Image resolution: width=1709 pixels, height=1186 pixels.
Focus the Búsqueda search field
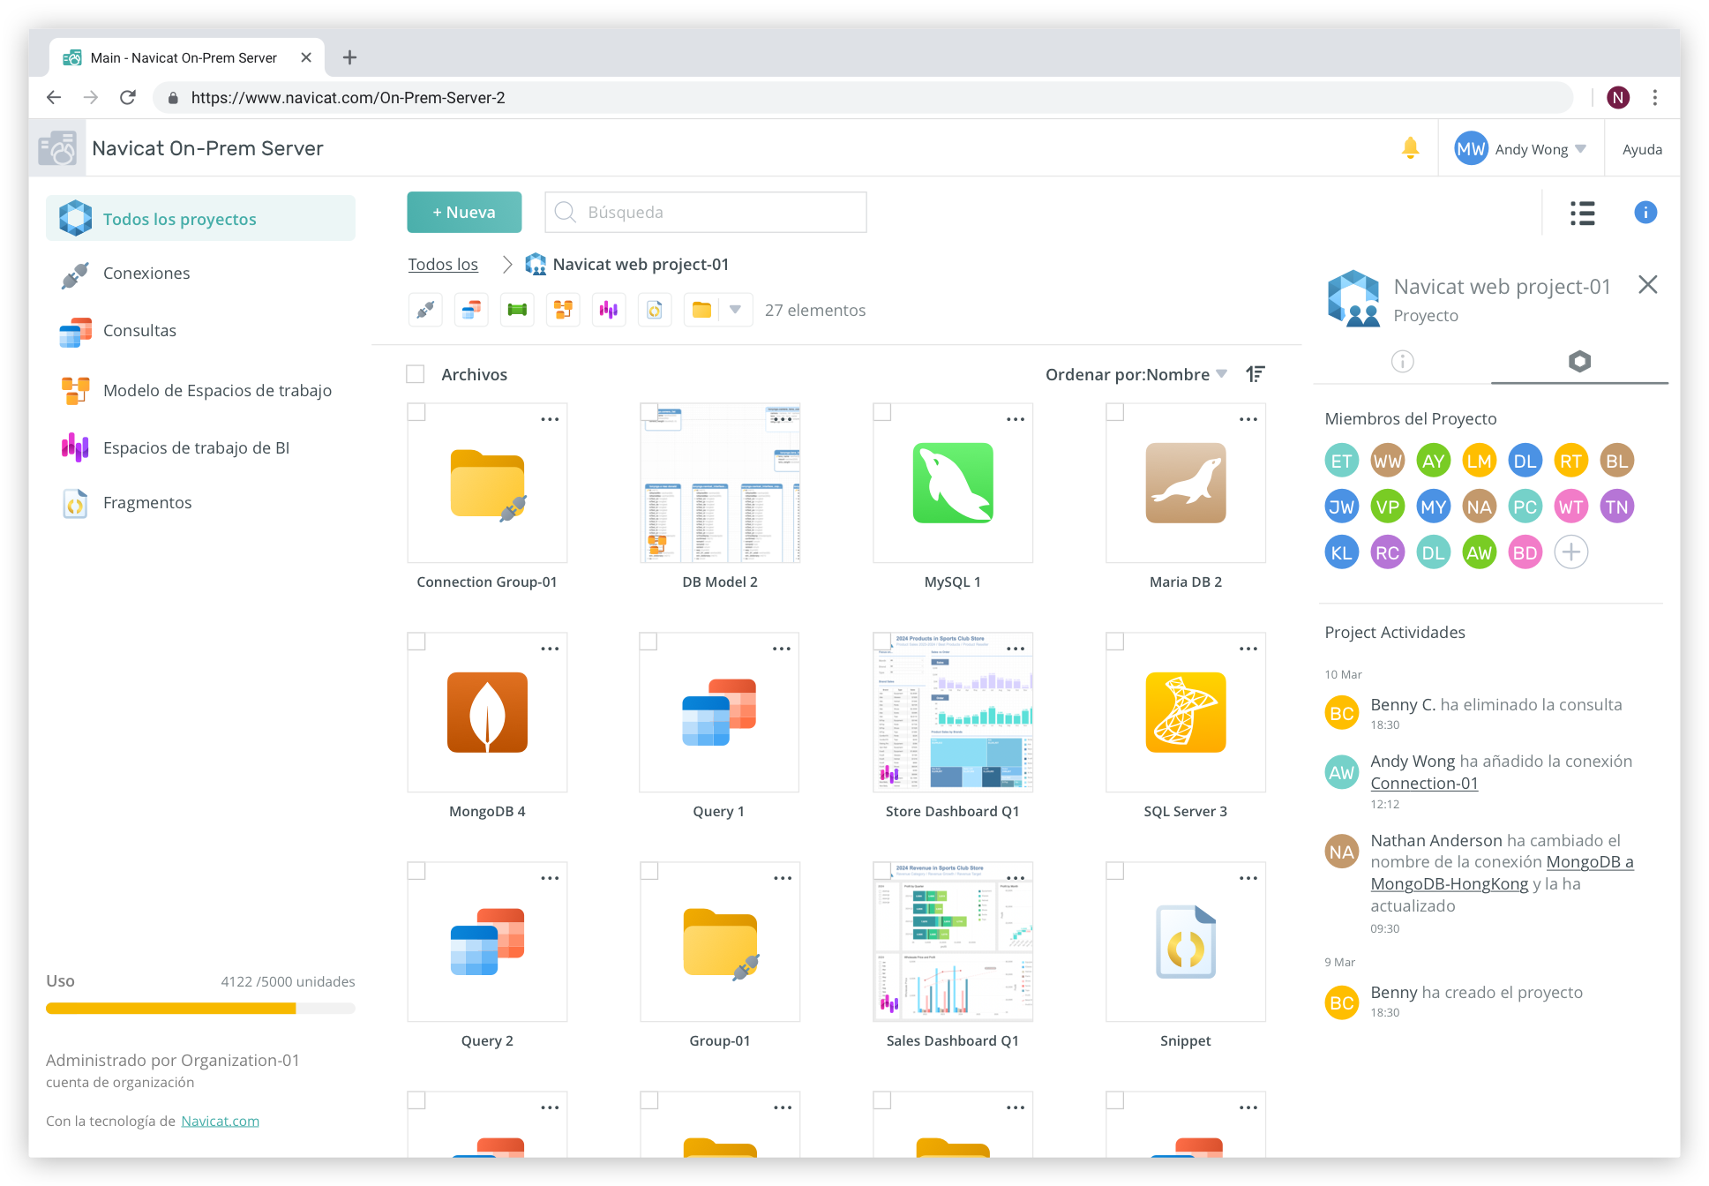[x=705, y=212]
